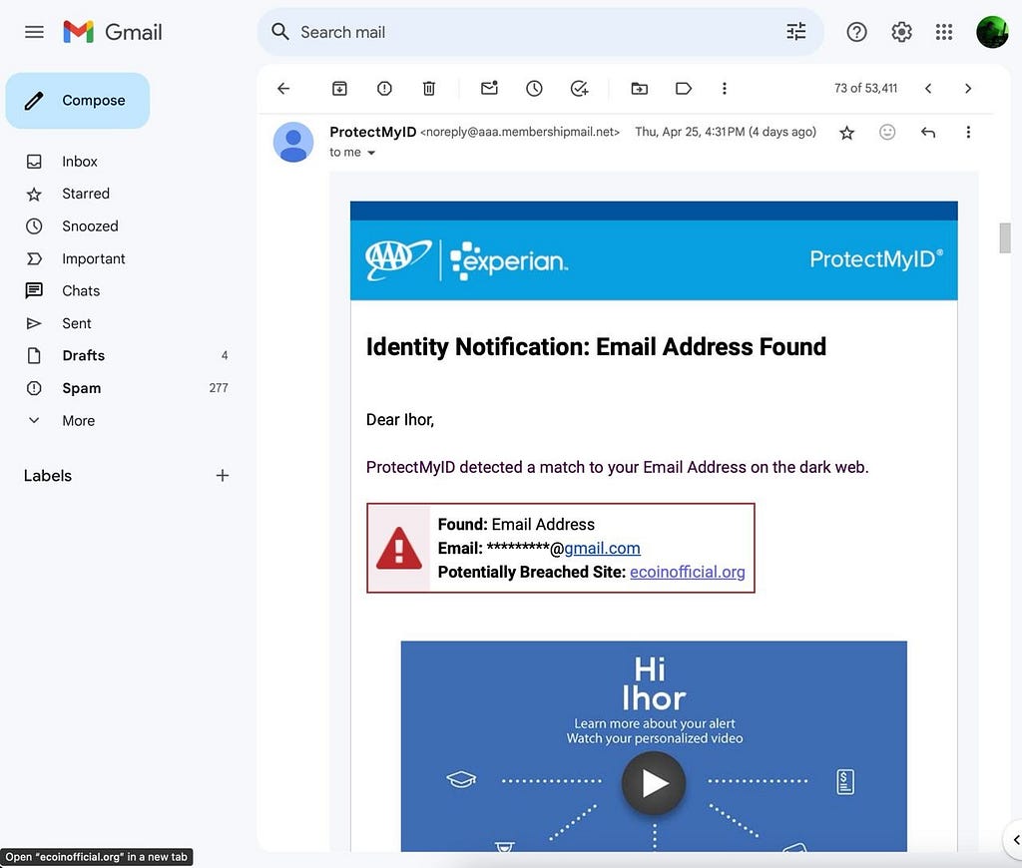Screen dimensions: 1022x868
Task: Open Settings gear icon
Action: [x=901, y=32]
